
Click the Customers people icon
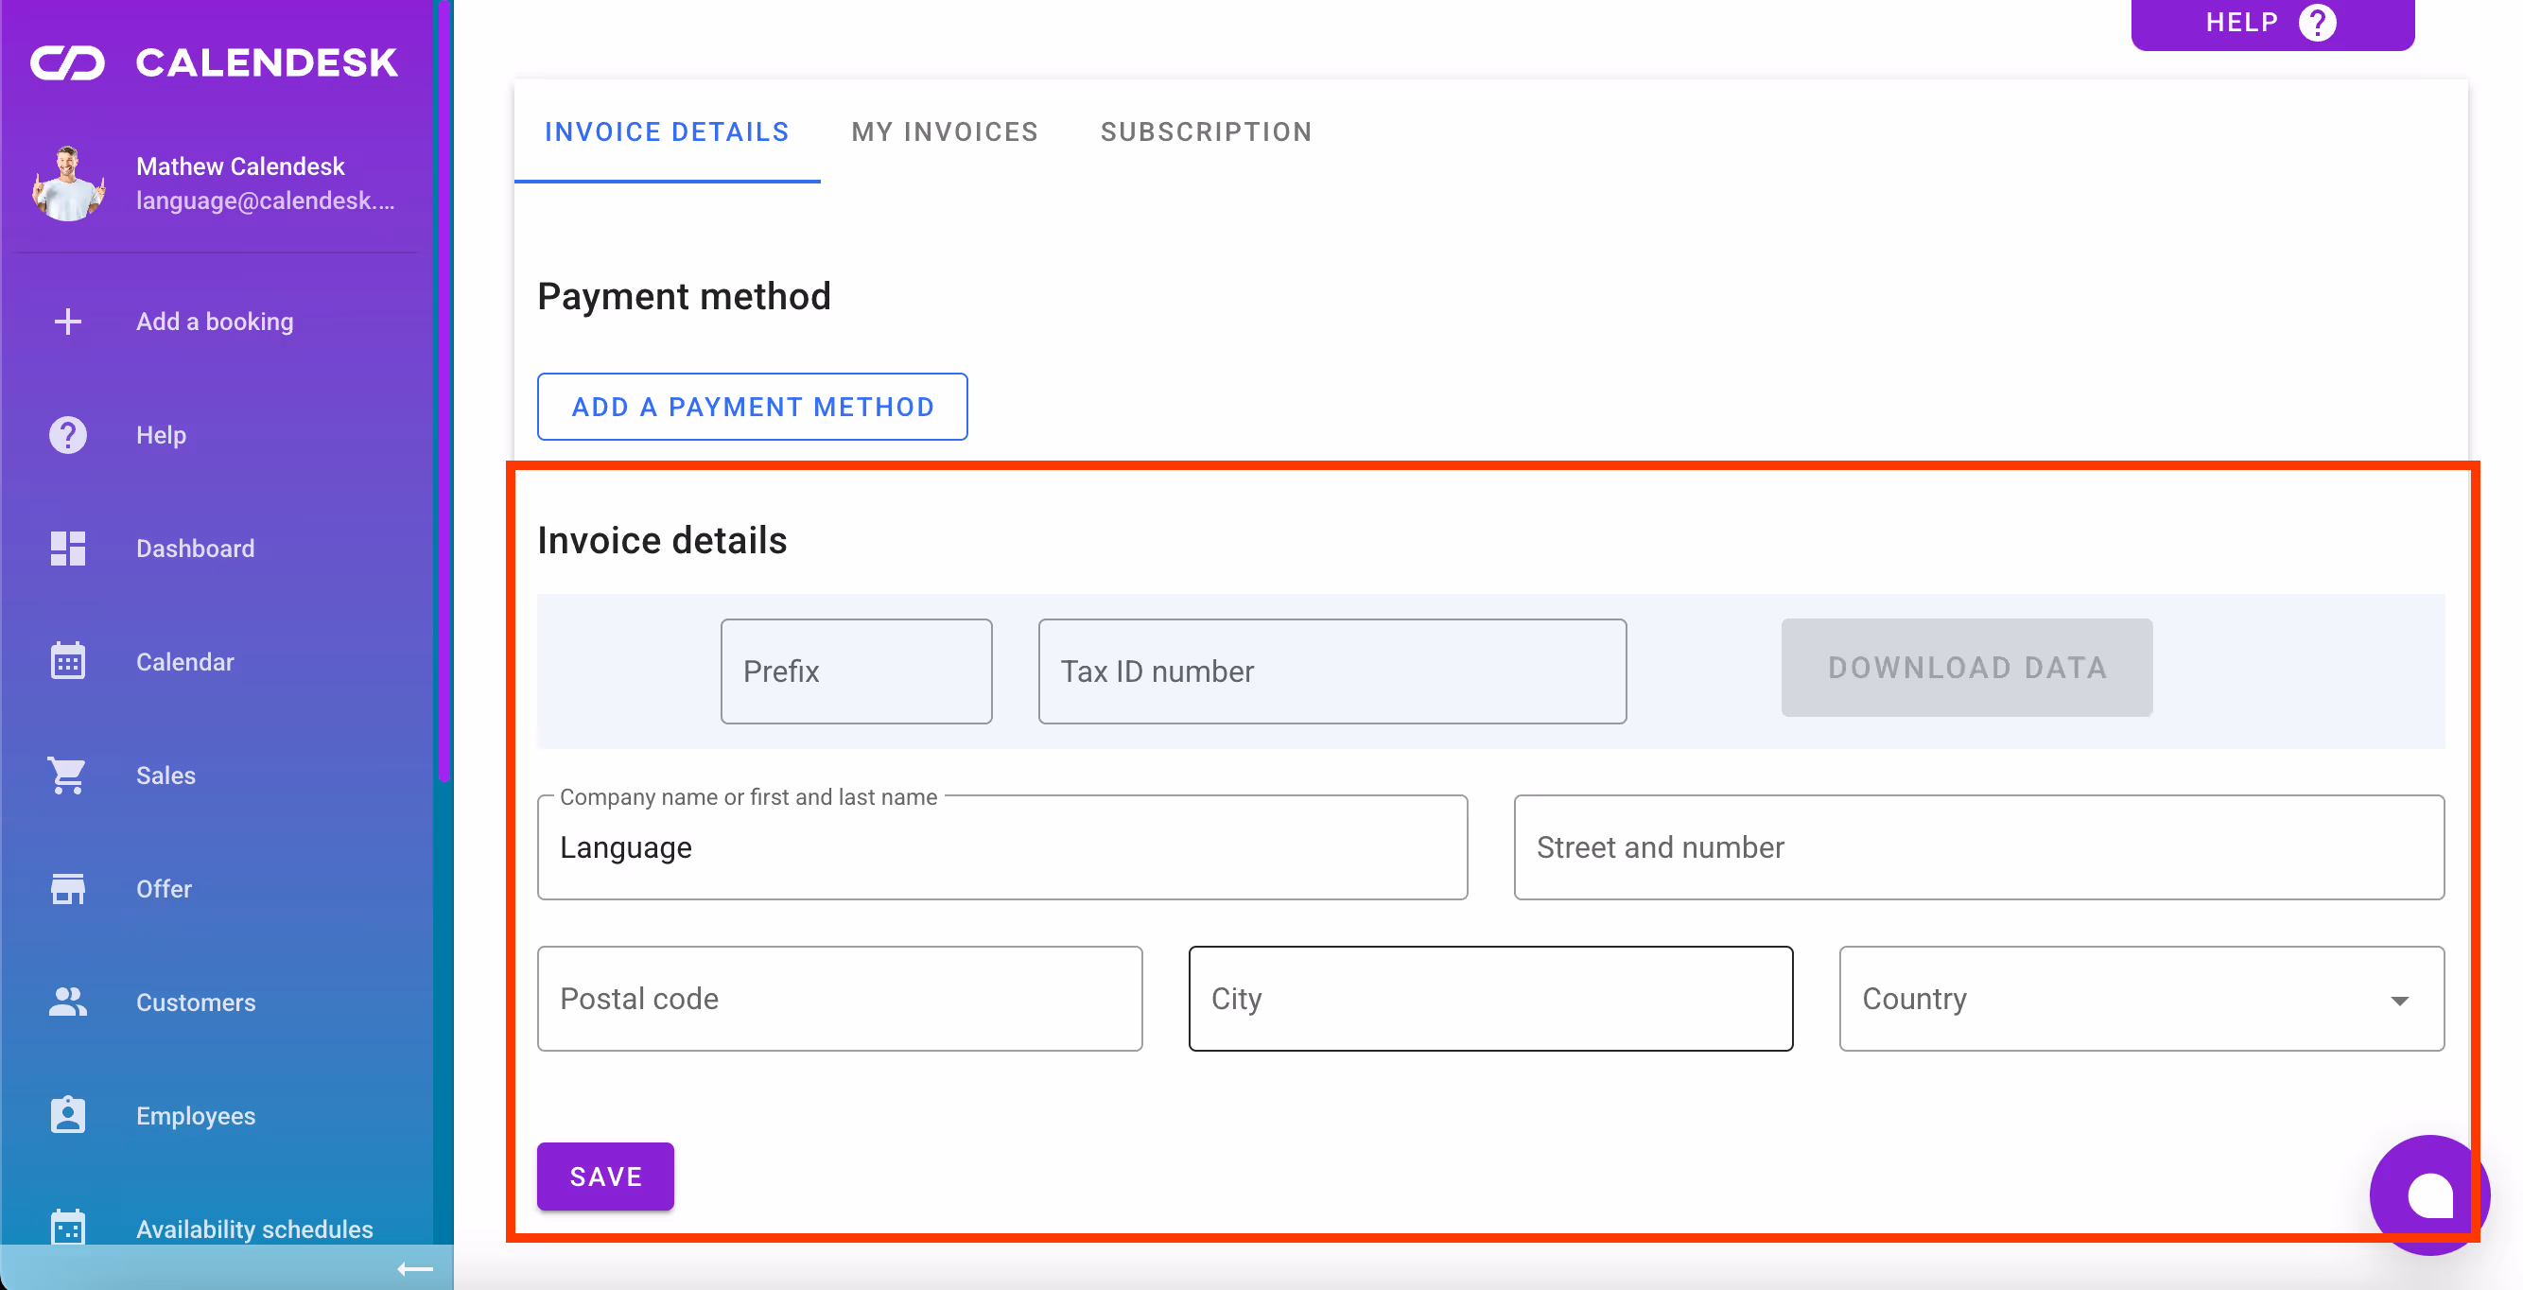(67, 1002)
